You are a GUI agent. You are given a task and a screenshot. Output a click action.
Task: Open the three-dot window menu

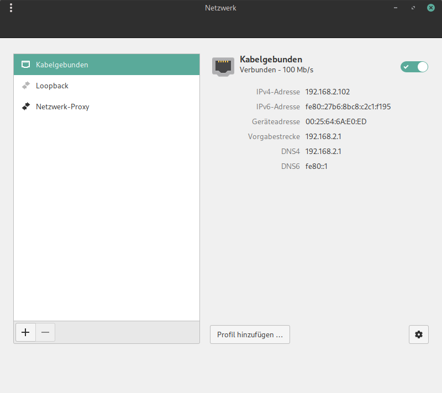(x=11, y=8)
